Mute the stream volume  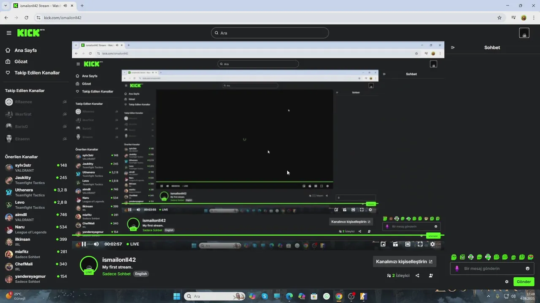[x=96, y=244]
